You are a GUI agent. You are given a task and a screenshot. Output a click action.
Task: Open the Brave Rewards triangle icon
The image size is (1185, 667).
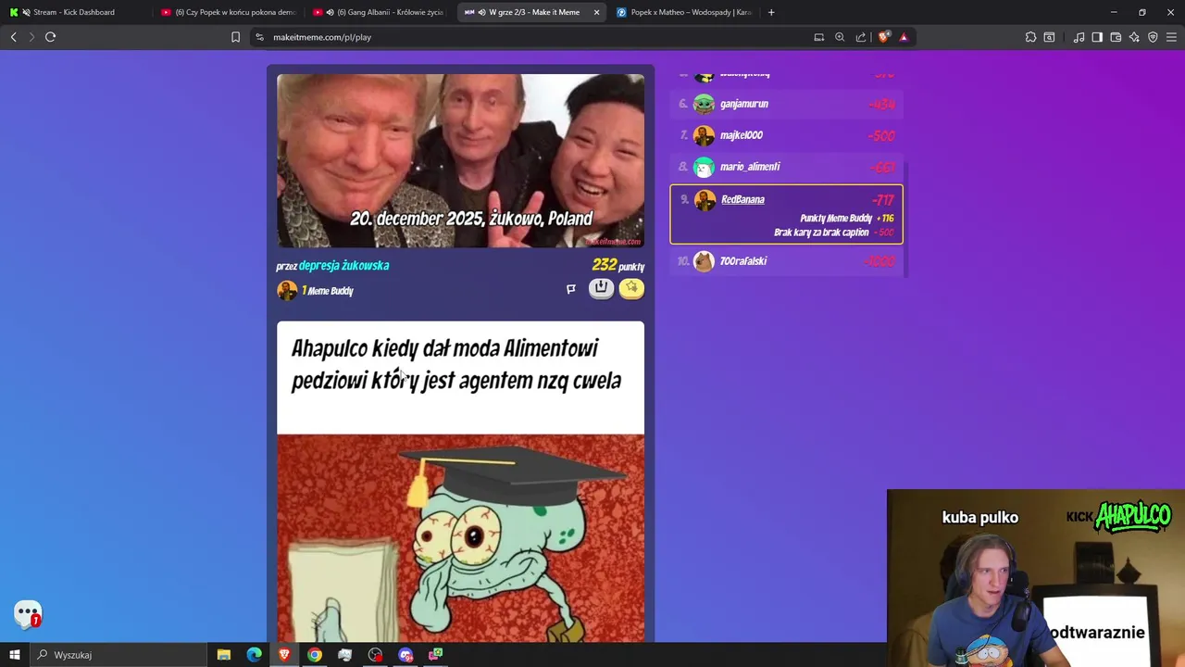coord(904,37)
